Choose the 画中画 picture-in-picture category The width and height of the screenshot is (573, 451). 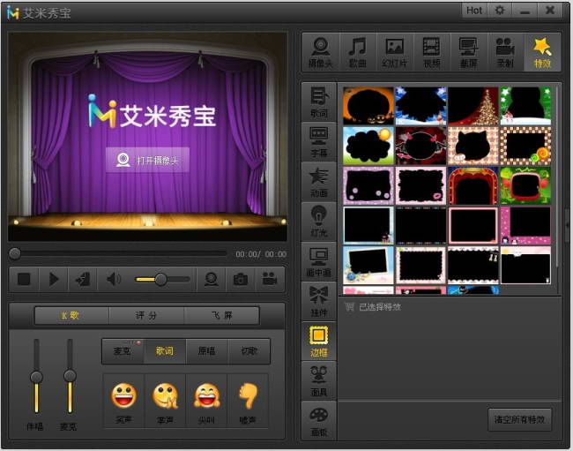[x=319, y=262]
